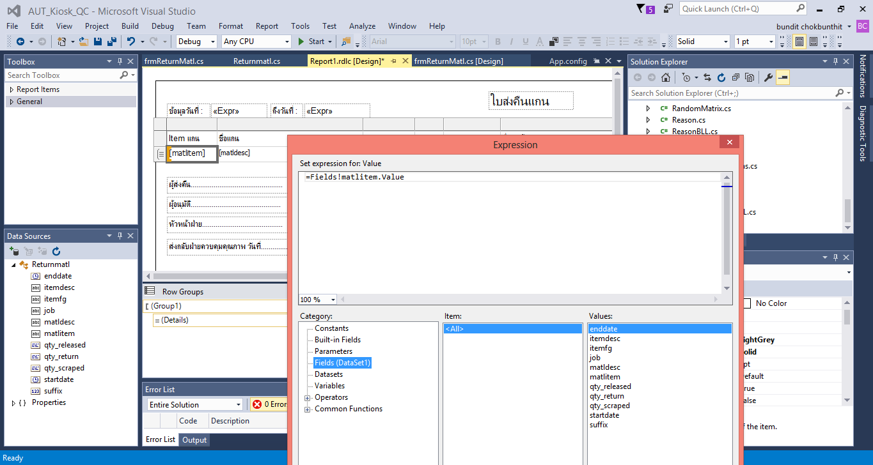Add New Data Source icon in Data Sources
This screenshot has height=465, width=873.
click(x=15, y=252)
